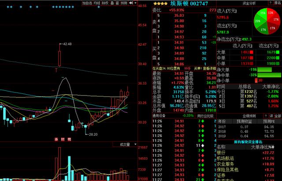This screenshot has width=282, height=181.
Task: Click the 资金分析 help question mark
Action: [x=270, y=3]
